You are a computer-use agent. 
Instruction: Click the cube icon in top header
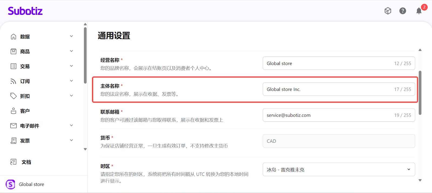[x=388, y=11]
